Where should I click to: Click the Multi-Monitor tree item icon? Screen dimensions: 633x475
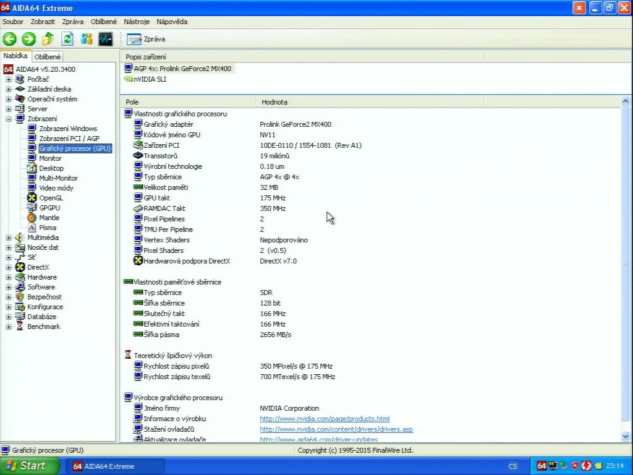point(32,178)
